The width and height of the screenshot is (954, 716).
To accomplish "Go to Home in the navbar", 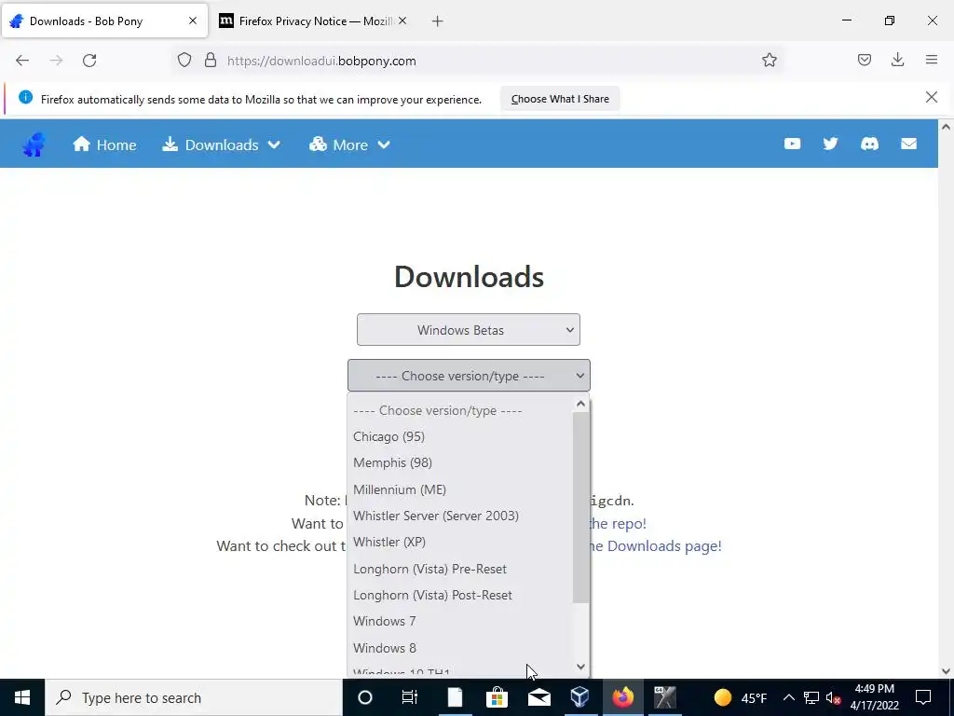I will point(104,145).
